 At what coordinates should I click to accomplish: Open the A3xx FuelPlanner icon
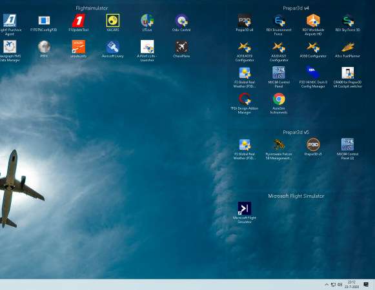pyautogui.click(x=347, y=47)
